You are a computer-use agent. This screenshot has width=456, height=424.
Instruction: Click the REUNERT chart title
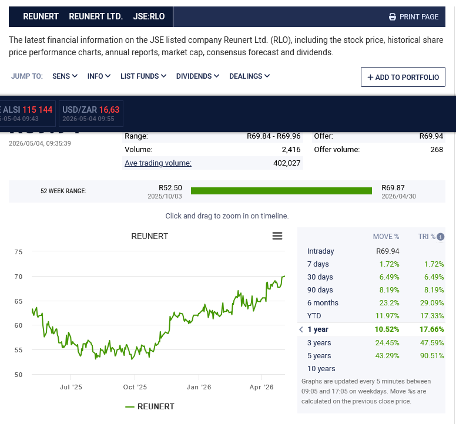click(149, 236)
